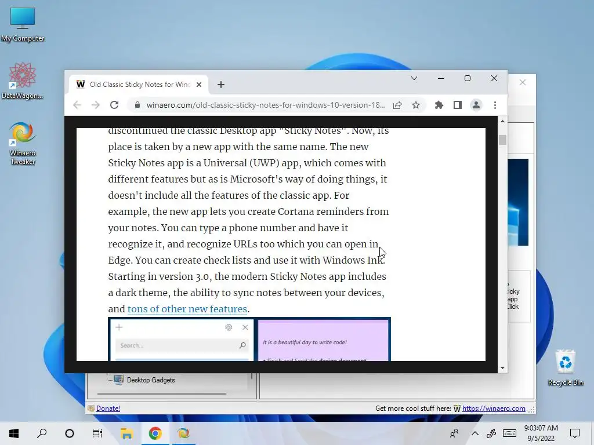Image resolution: width=594 pixels, height=445 pixels.
Task: Click the sticky notes screenshot image
Action: pyautogui.click(x=249, y=339)
